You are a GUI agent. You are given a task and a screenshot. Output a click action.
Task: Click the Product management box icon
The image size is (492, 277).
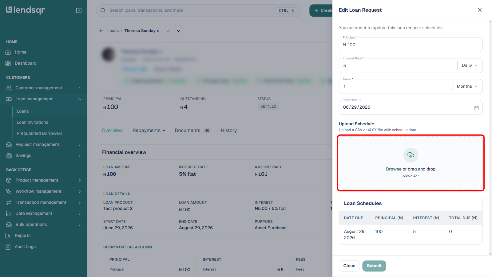point(9,180)
